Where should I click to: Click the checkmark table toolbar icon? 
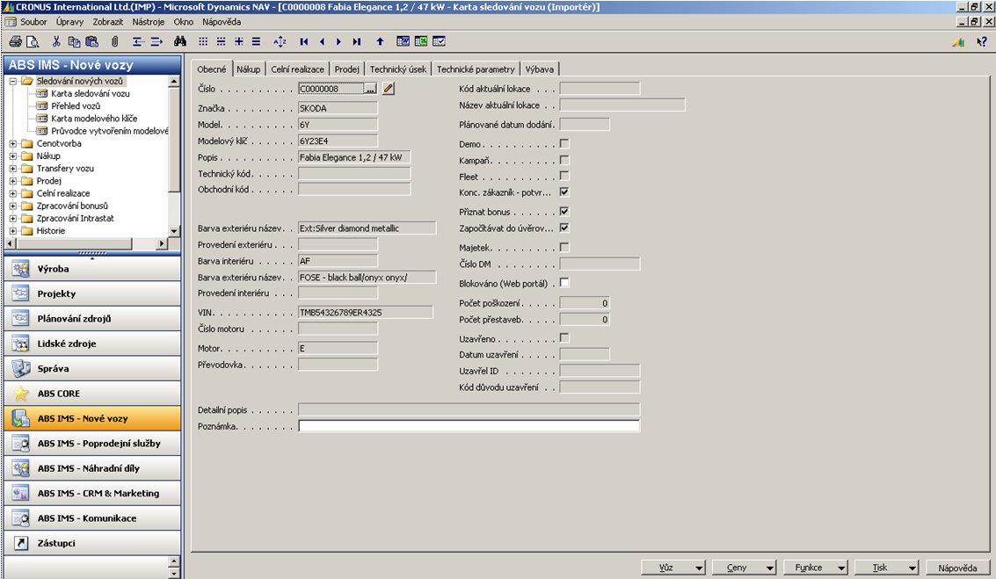point(439,42)
